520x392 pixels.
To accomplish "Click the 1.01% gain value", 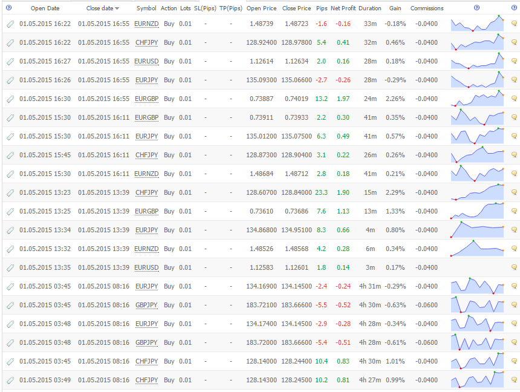I will click(395, 361).
